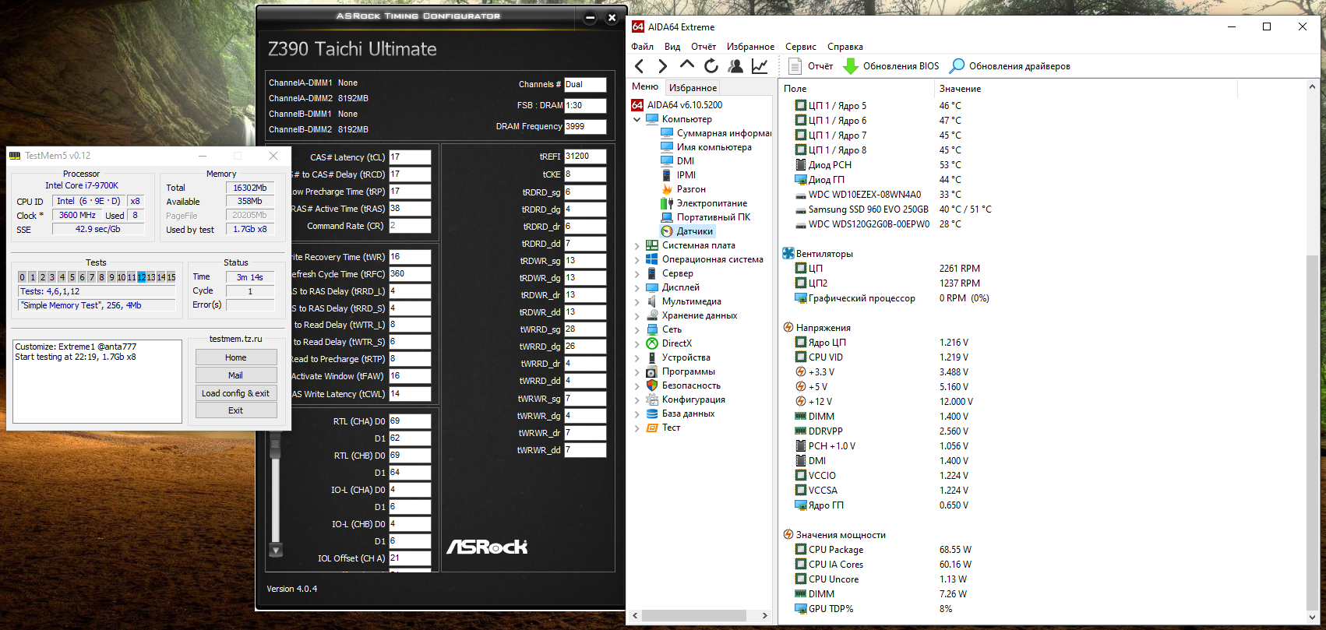
Task: Click the Безопасность shield icon
Action: (652, 385)
